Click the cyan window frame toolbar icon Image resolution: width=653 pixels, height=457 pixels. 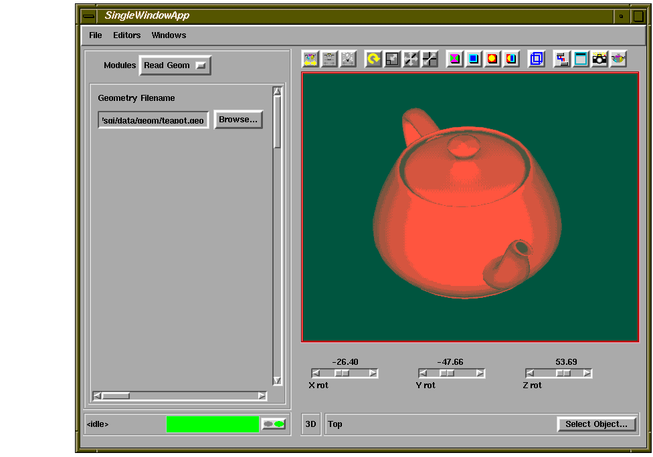(581, 59)
